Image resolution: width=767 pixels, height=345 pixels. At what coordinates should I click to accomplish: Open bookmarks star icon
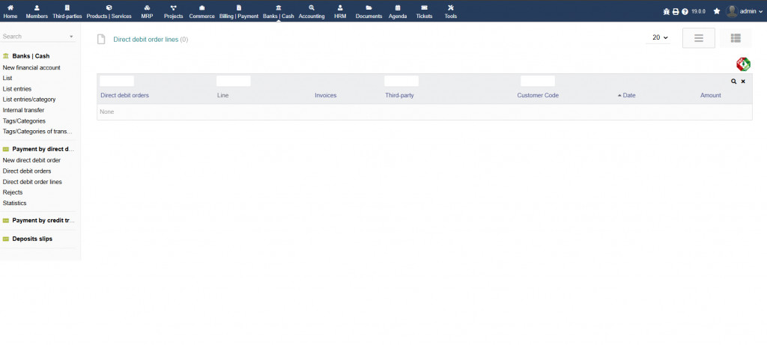pyautogui.click(x=717, y=11)
